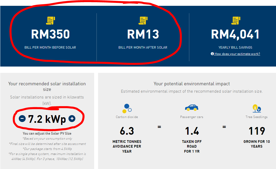
Task: Click the info icon beside estimate link
Action: coord(212,54)
